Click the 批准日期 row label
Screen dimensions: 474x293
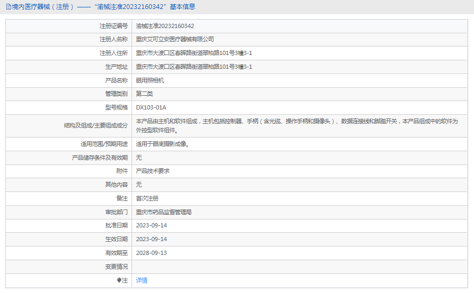point(116,225)
